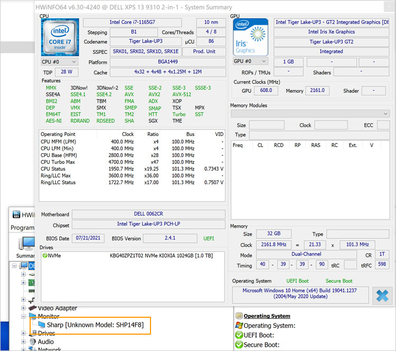Expand the Audio tree node
Viewport: 396px width, 351px height.
tap(23, 342)
